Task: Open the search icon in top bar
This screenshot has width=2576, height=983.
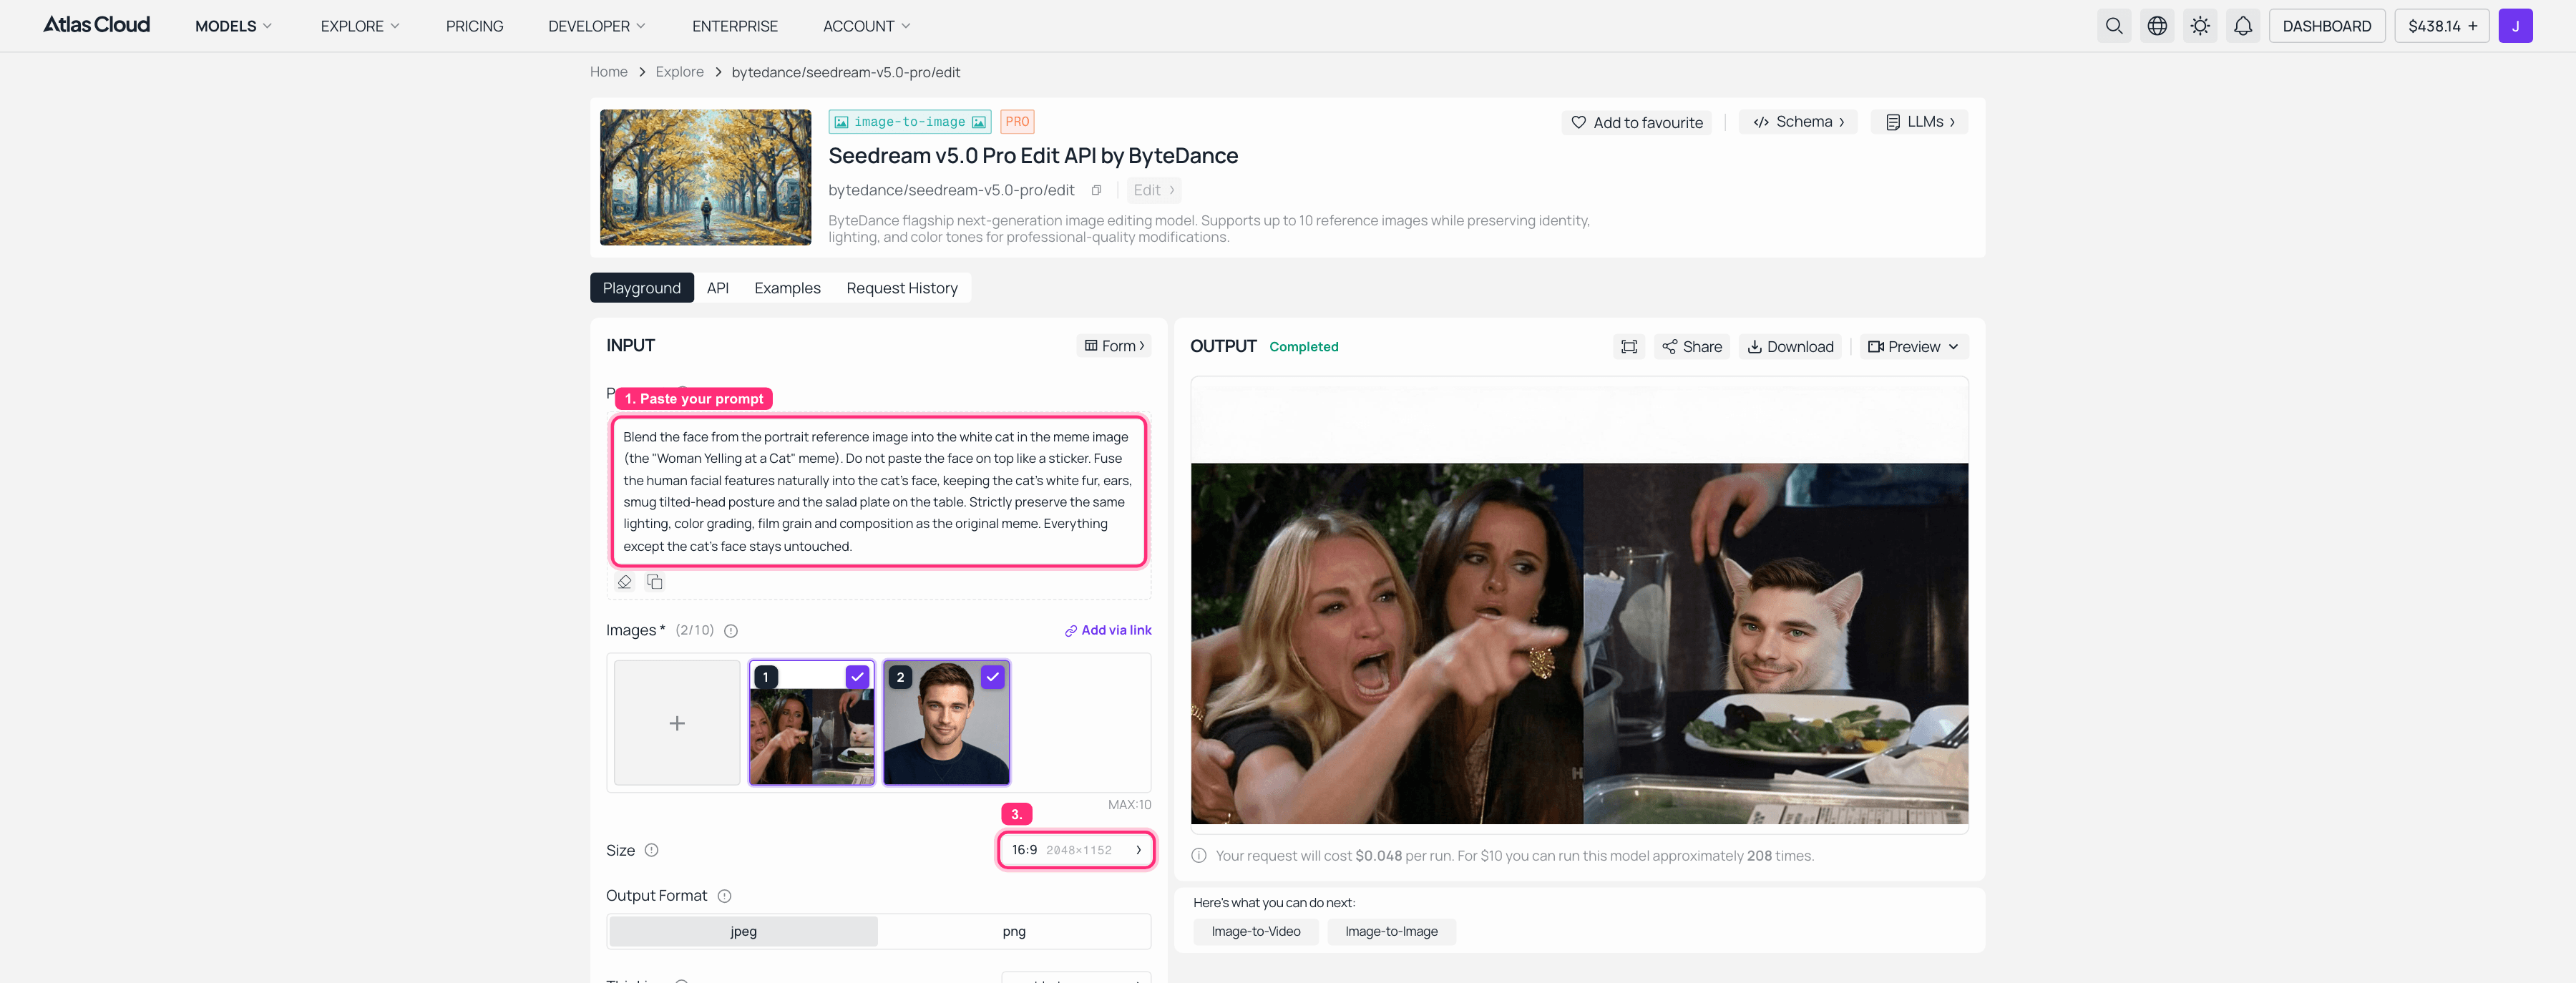Action: [x=2113, y=26]
